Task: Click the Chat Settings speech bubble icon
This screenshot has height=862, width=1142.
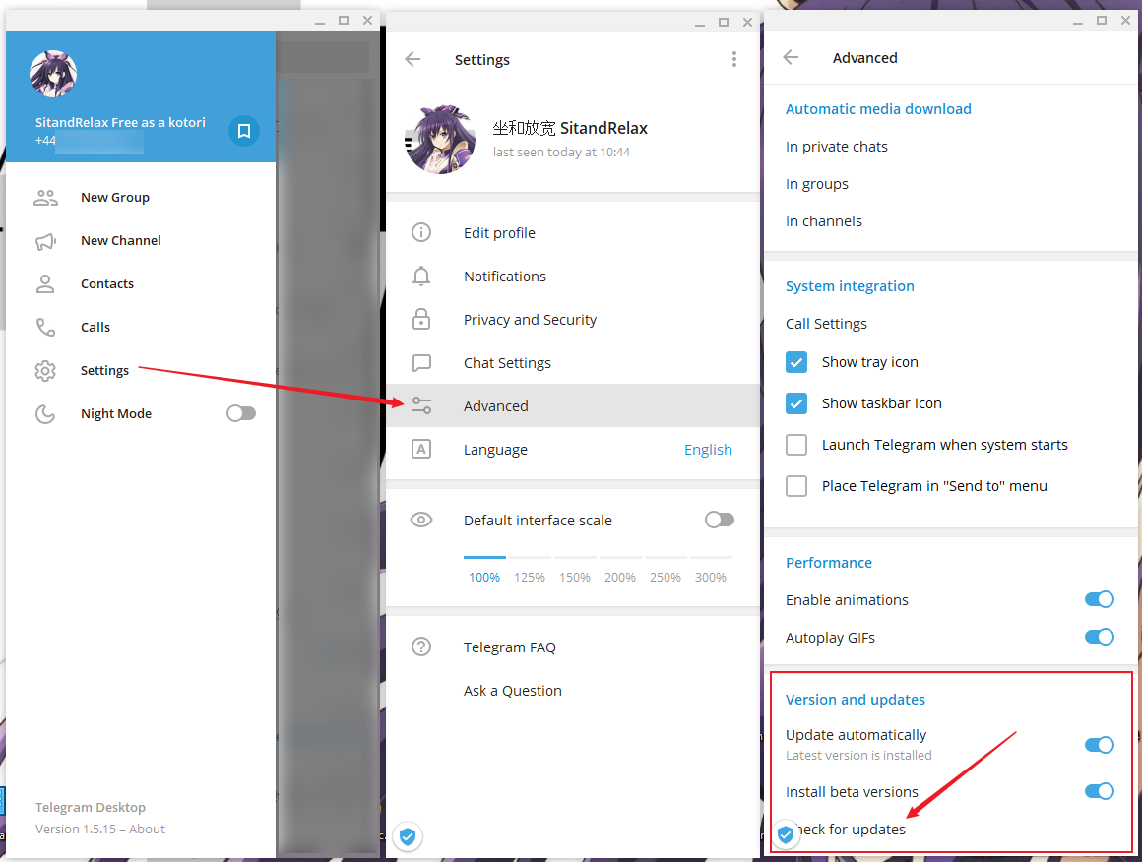Action: 421,362
